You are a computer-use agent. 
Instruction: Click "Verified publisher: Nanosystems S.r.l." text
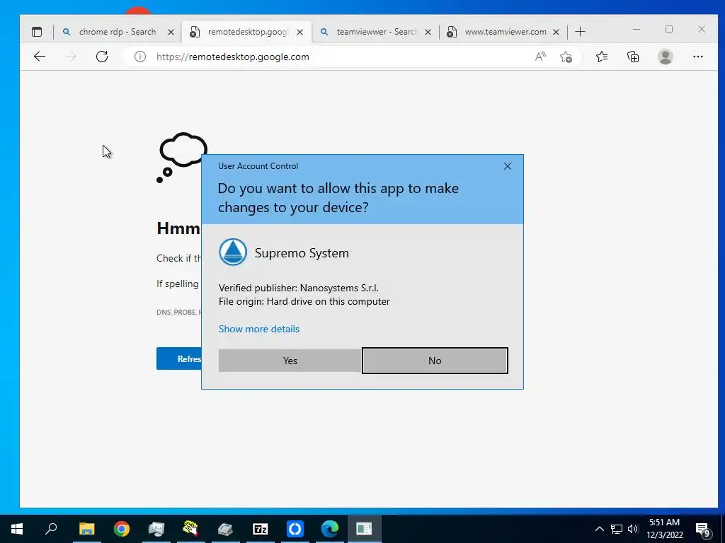299,288
